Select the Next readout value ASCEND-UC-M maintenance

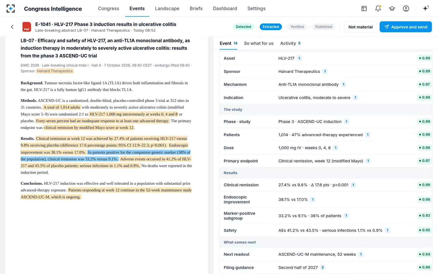tap(317, 254)
